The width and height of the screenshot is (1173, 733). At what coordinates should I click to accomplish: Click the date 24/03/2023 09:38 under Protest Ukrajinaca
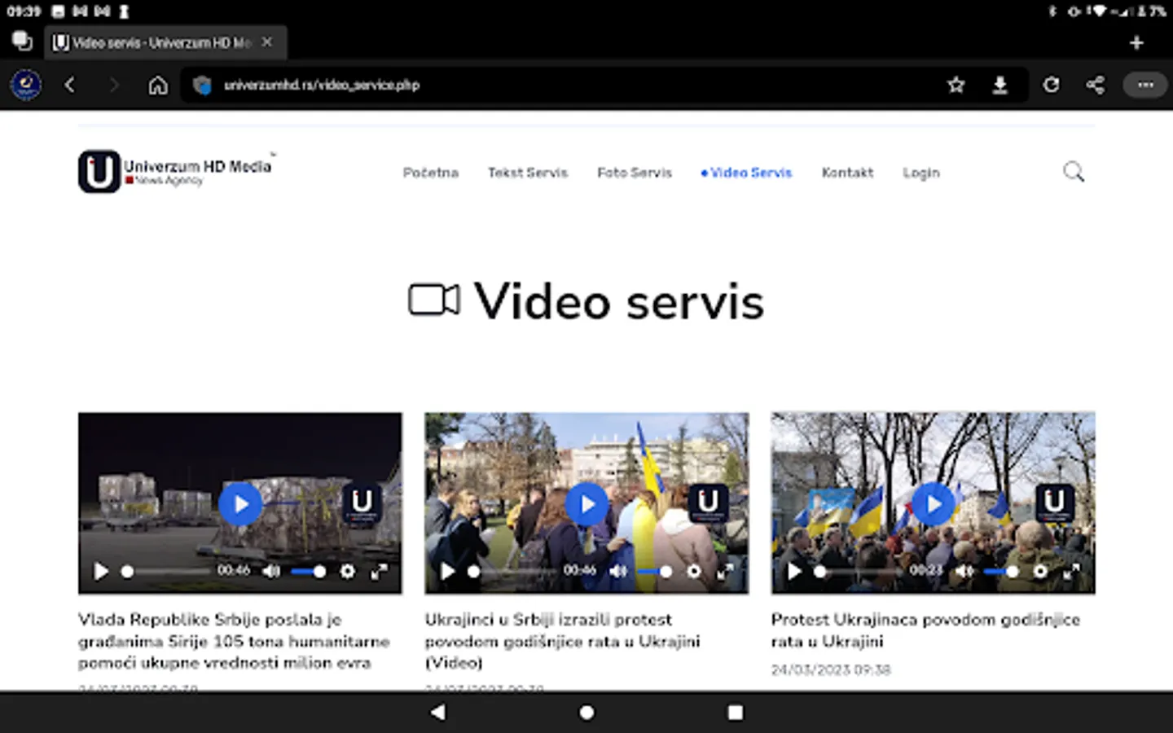point(831,669)
